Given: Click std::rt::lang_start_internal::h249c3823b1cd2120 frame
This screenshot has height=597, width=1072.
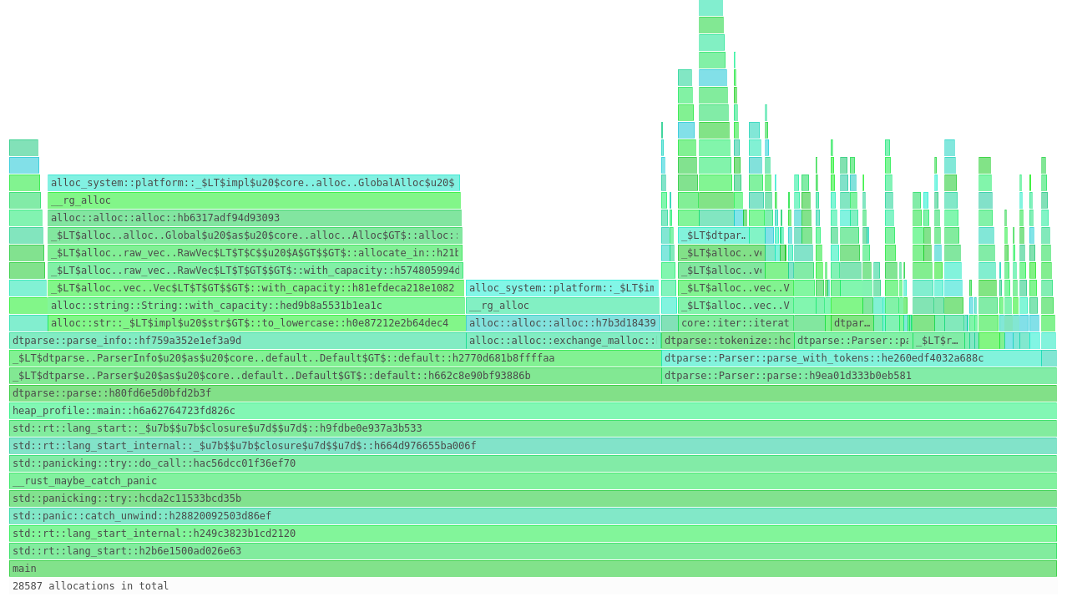Looking at the screenshot, I should [533, 534].
